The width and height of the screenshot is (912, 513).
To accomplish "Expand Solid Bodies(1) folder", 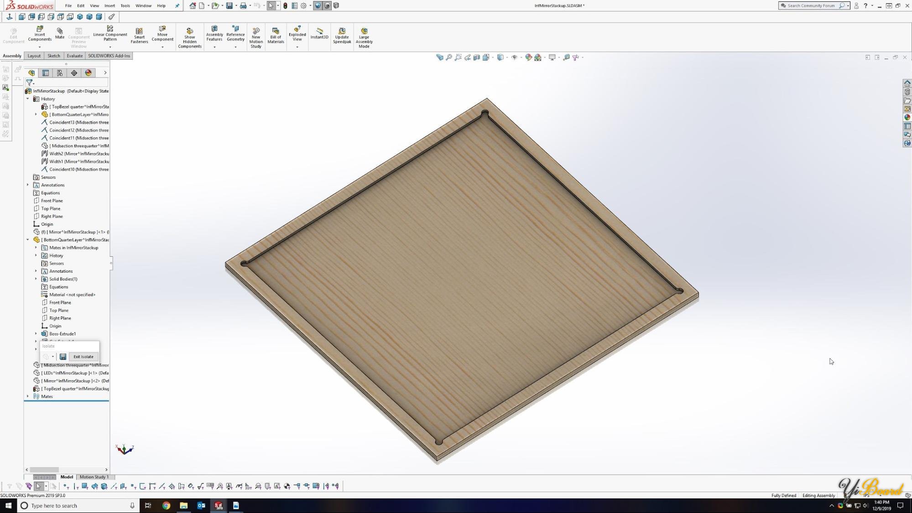I will coord(36,279).
